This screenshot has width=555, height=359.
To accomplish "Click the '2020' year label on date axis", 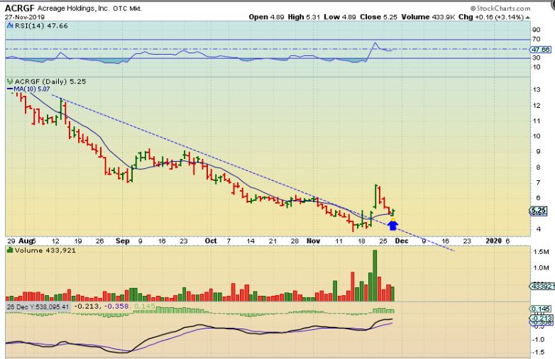I will coord(494,241).
